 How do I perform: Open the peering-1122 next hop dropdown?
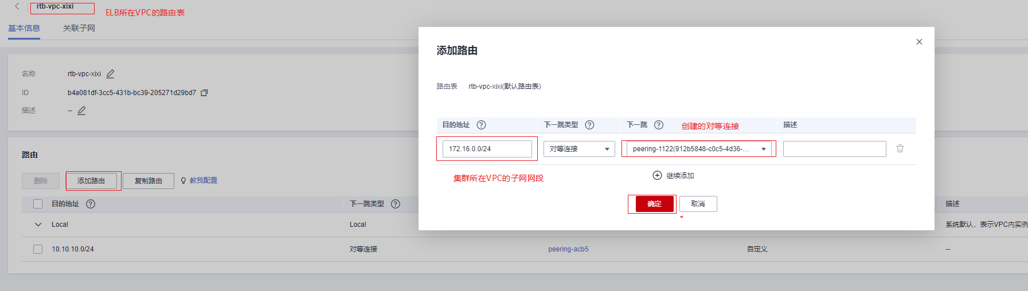699,149
